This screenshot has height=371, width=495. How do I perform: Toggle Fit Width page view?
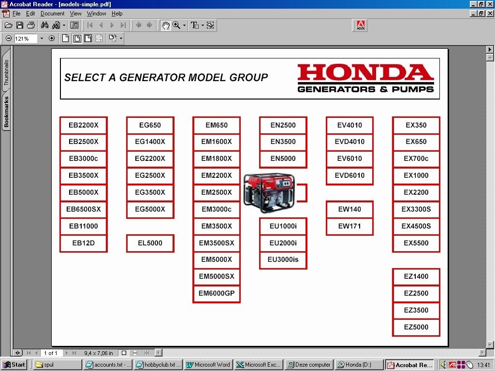pyautogui.click(x=88, y=39)
